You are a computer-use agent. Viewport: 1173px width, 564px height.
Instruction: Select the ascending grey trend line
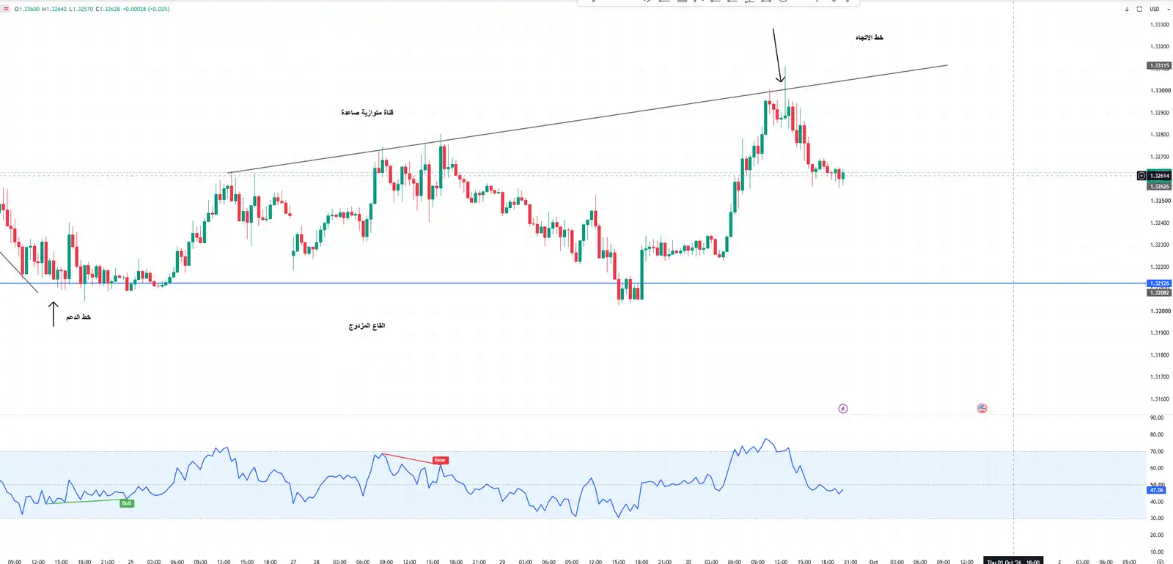pyautogui.click(x=586, y=119)
